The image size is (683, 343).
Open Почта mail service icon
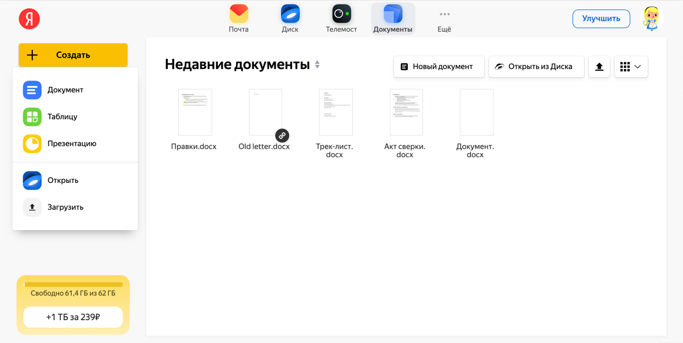click(238, 14)
